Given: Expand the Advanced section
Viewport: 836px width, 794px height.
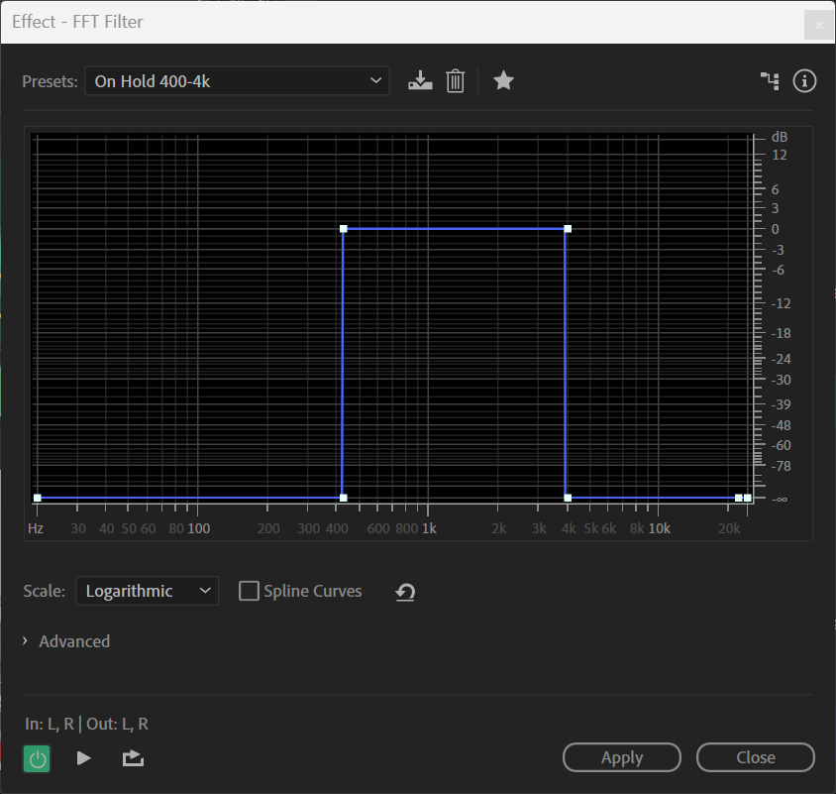Looking at the screenshot, I should click(x=65, y=641).
